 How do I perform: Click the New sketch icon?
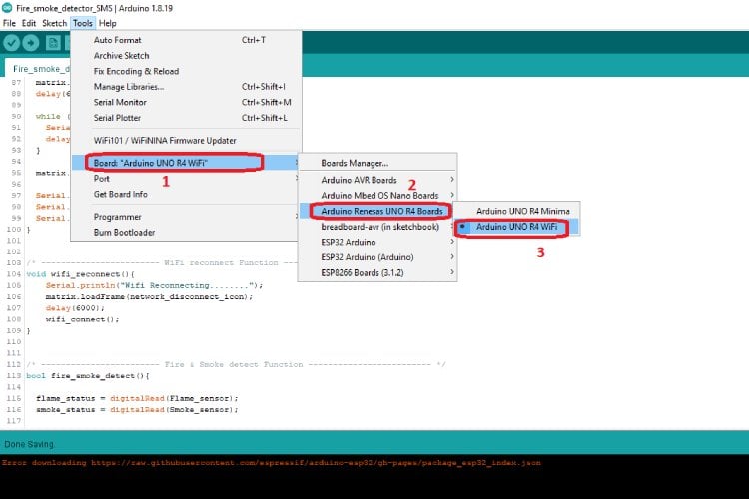click(x=53, y=43)
